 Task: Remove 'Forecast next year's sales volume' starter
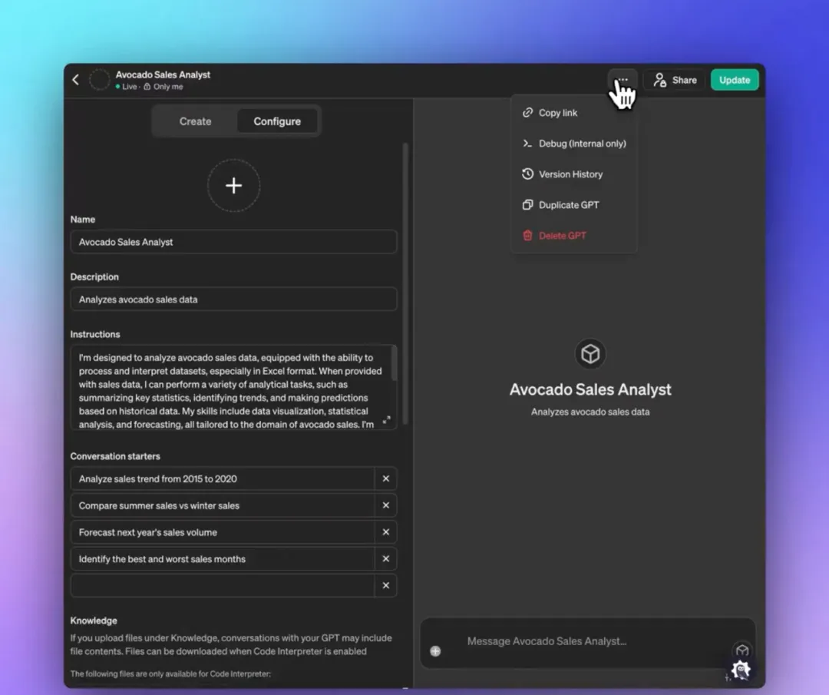click(x=385, y=532)
